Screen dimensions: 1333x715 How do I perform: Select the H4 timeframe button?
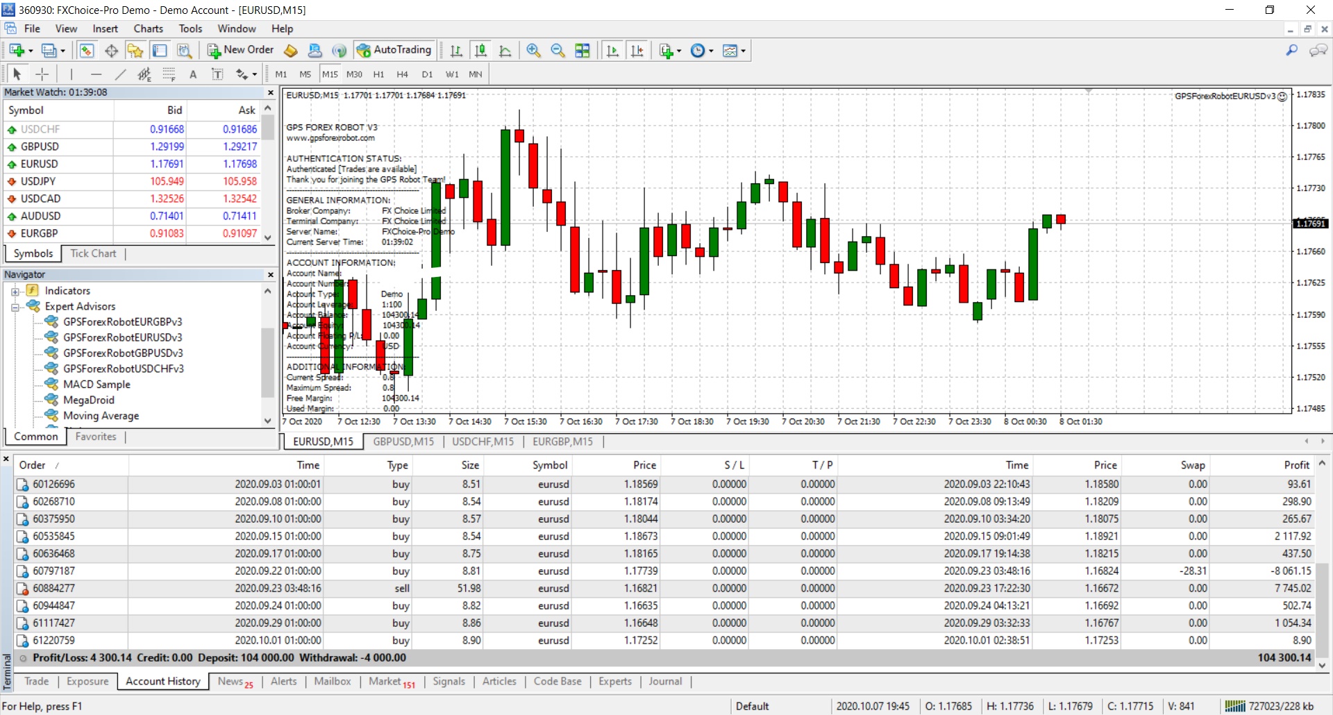402,74
